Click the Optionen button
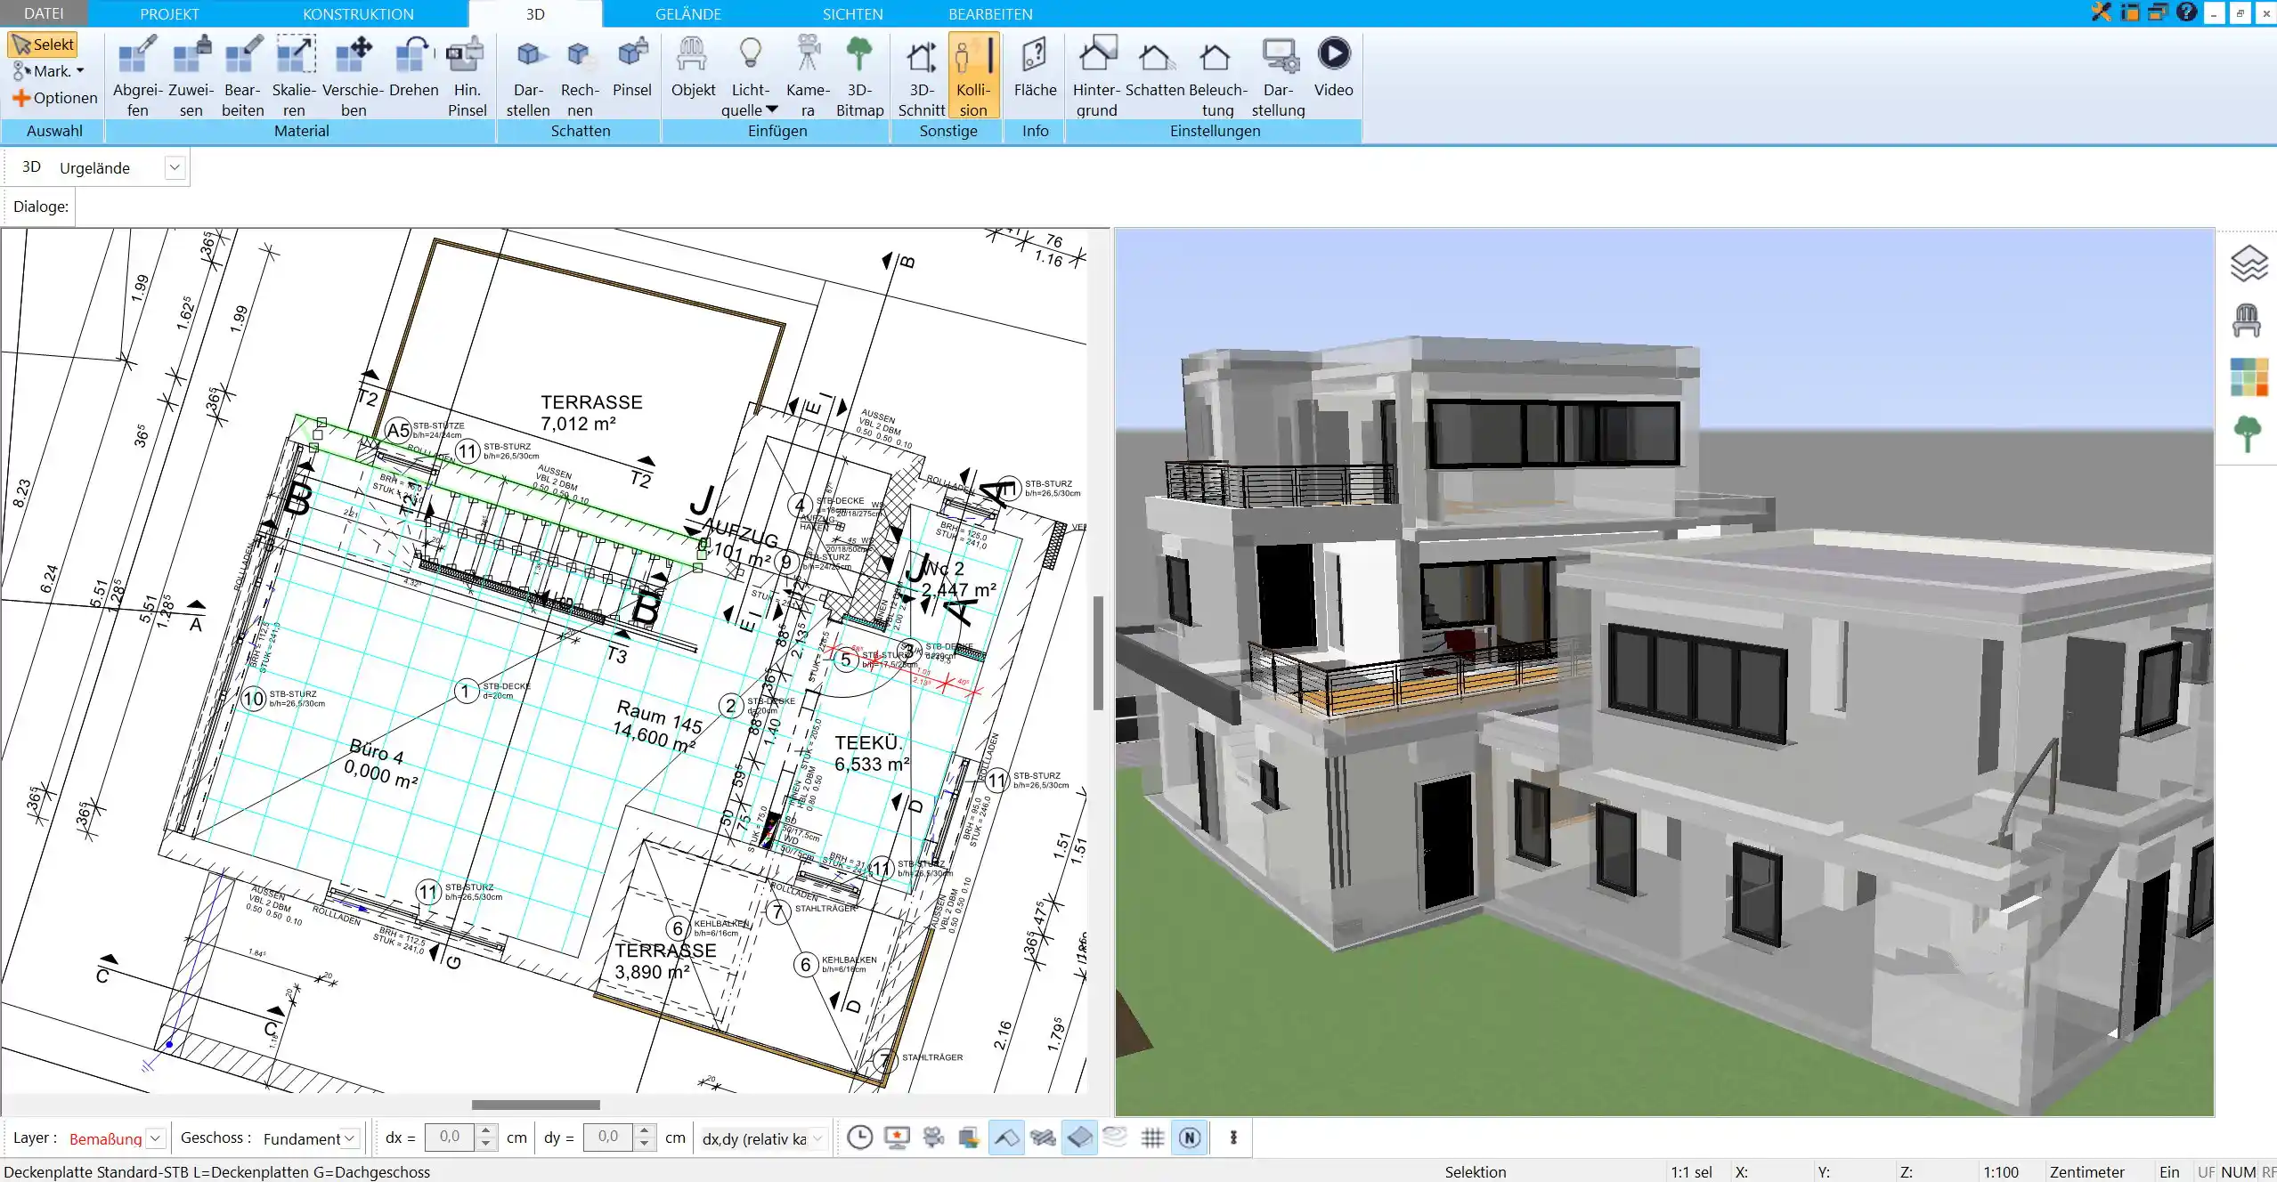 [x=55, y=98]
